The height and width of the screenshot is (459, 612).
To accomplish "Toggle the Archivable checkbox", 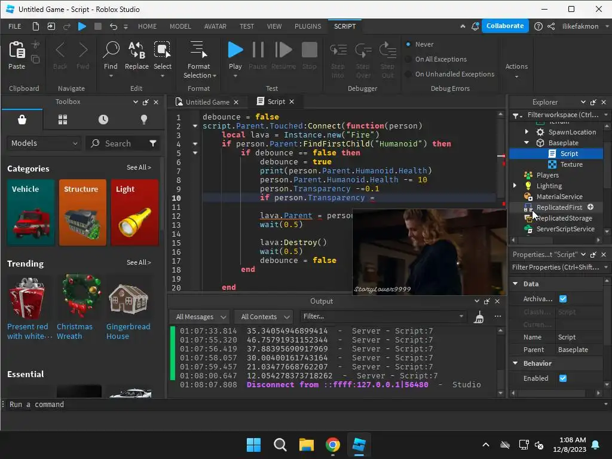I will 563,299.
